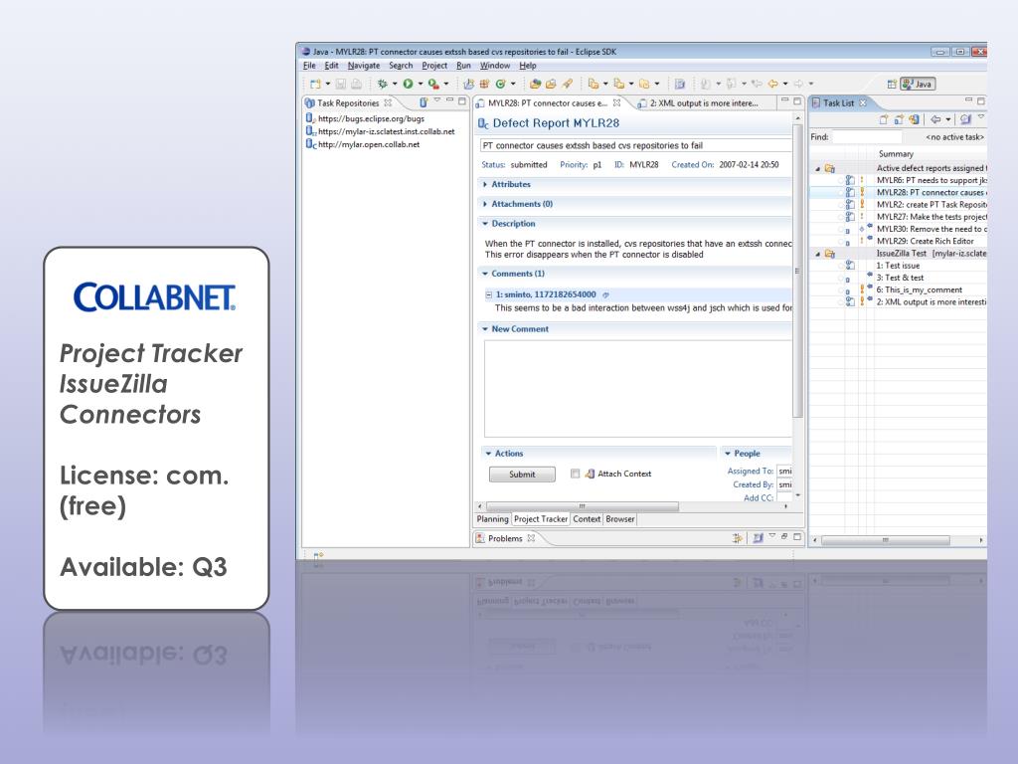This screenshot has height=764, width=1018.
Task: Click the New Java Package icon
Action: pos(484,84)
